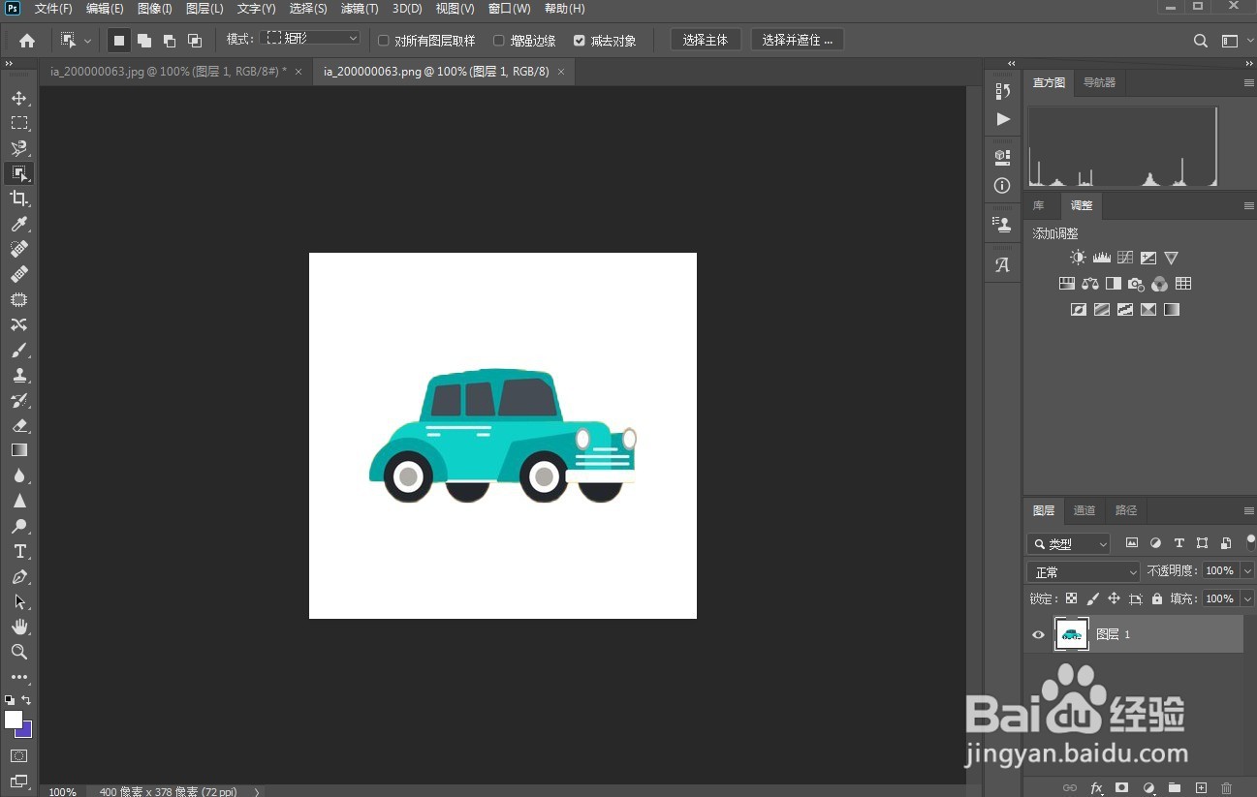Image resolution: width=1257 pixels, height=797 pixels.
Task: Click the search magnifier icon top right
Action: point(1201,41)
